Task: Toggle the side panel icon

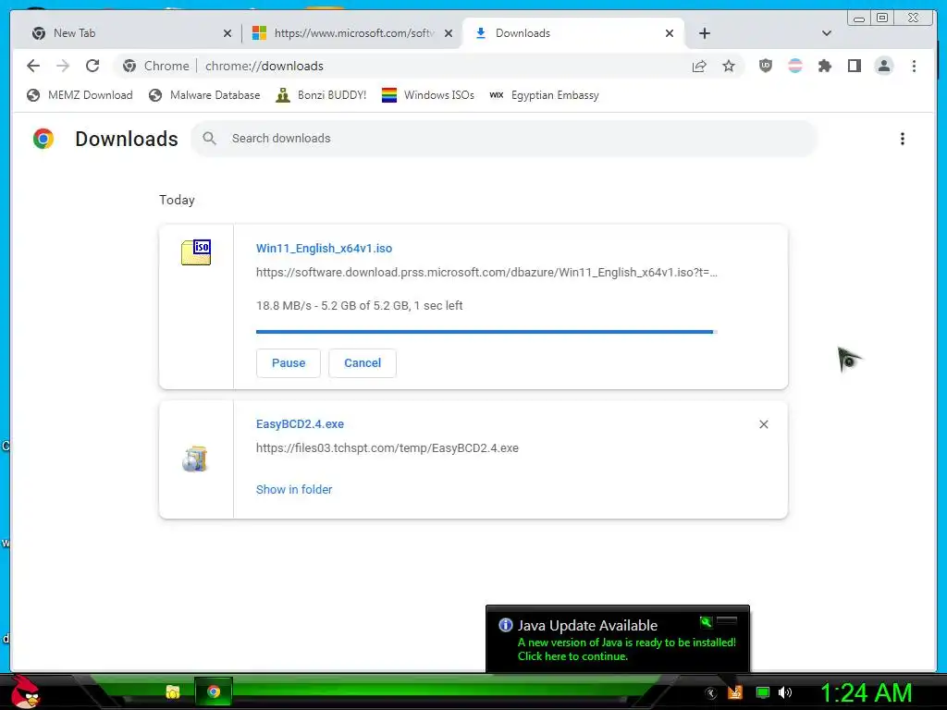Action: (x=854, y=66)
